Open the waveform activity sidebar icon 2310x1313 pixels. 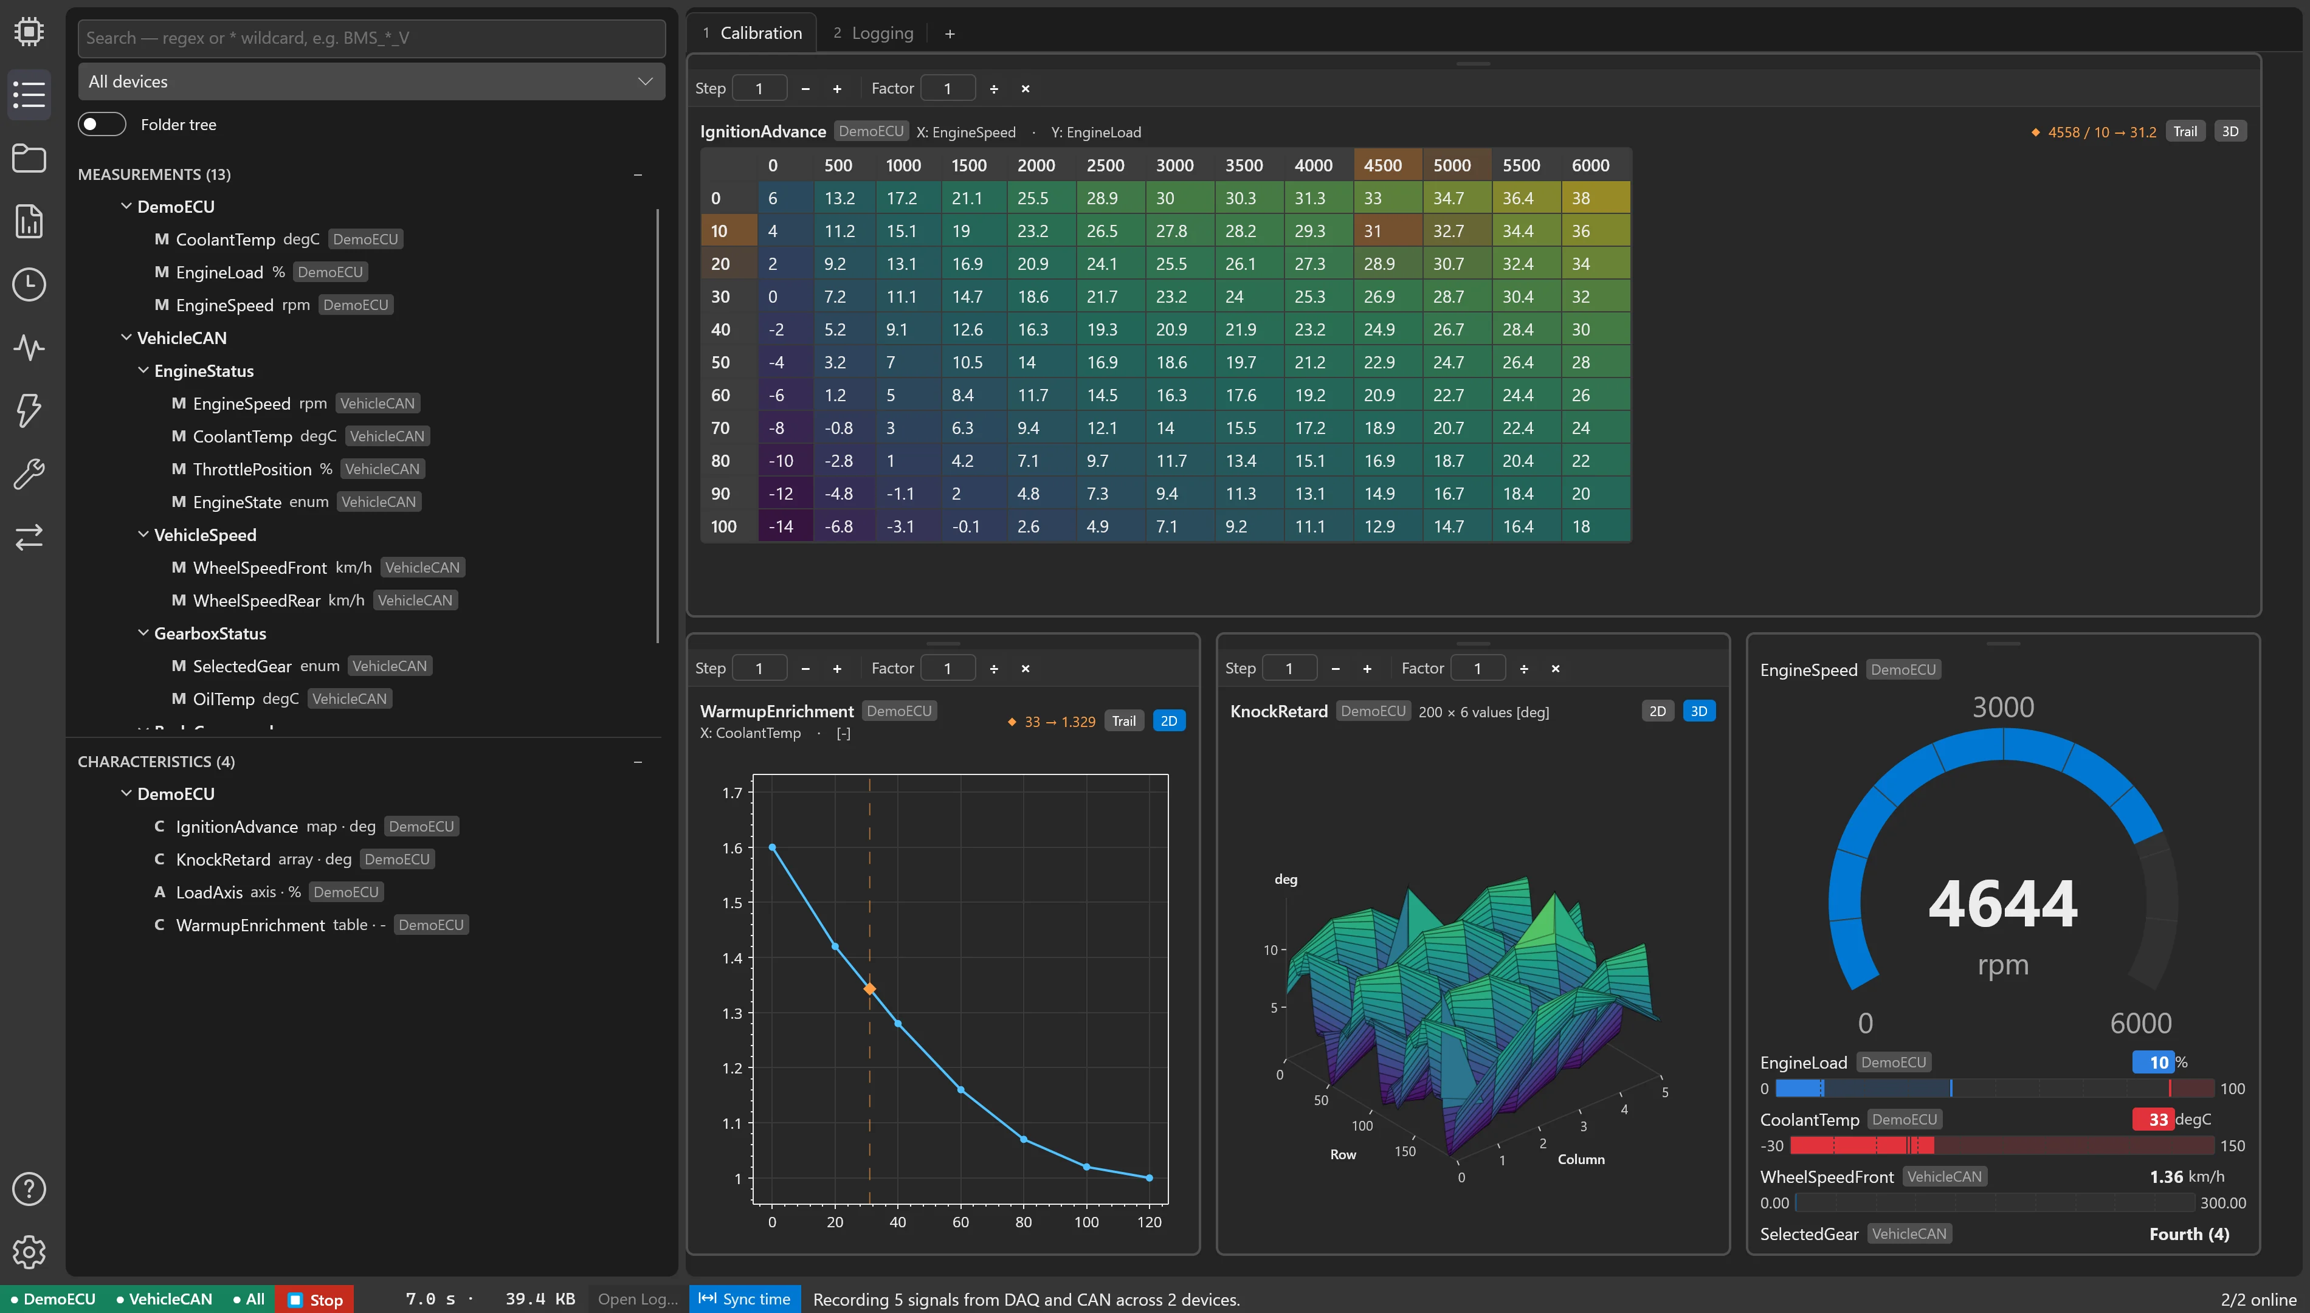(29, 347)
